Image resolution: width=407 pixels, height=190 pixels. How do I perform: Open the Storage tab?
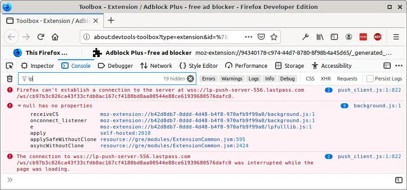289,66
